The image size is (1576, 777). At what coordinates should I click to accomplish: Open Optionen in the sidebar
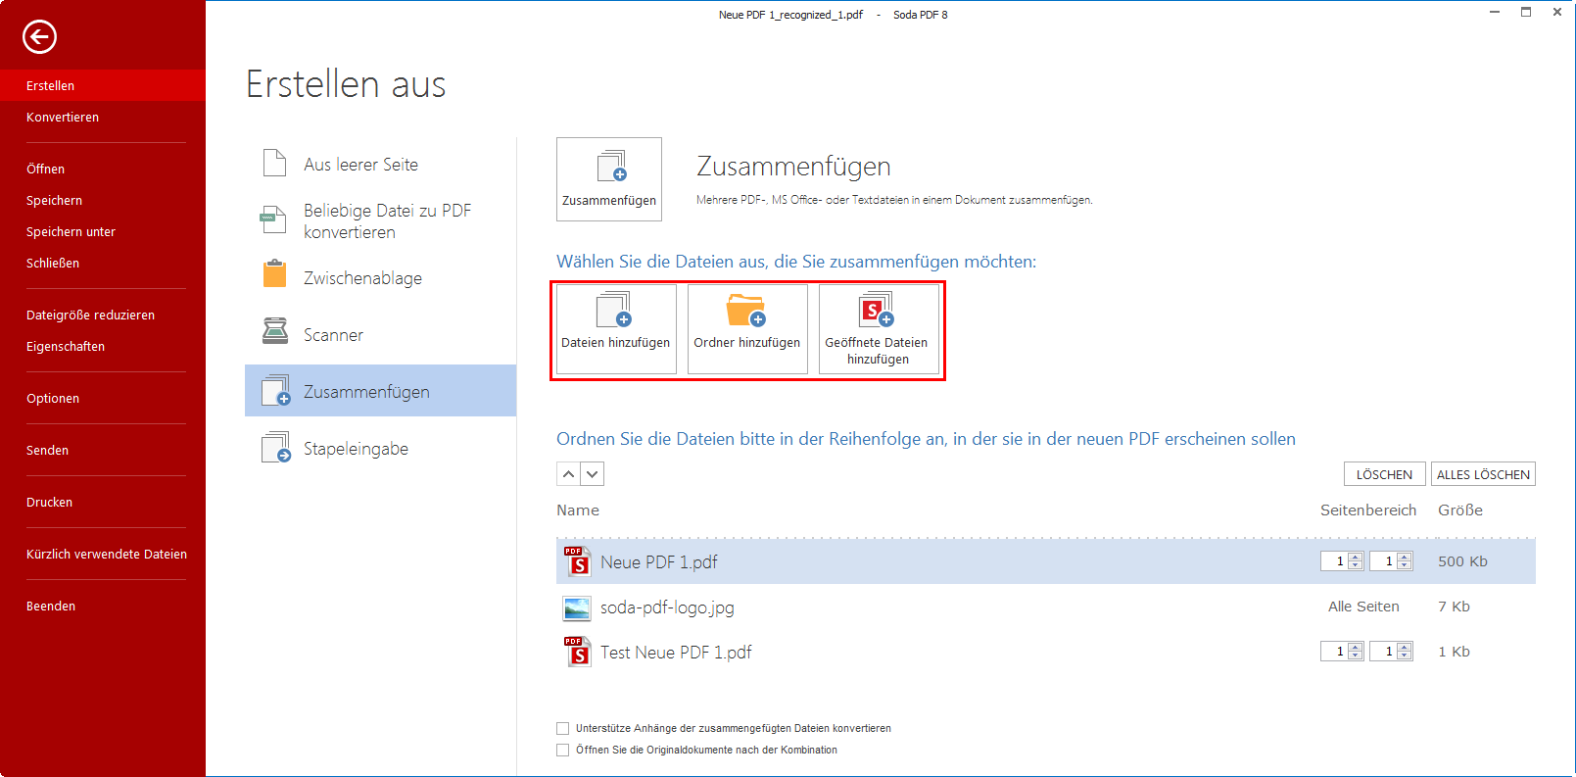tap(53, 399)
